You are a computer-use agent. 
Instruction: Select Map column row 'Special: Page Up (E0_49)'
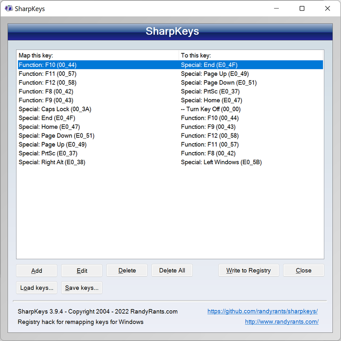pos(52,144)
